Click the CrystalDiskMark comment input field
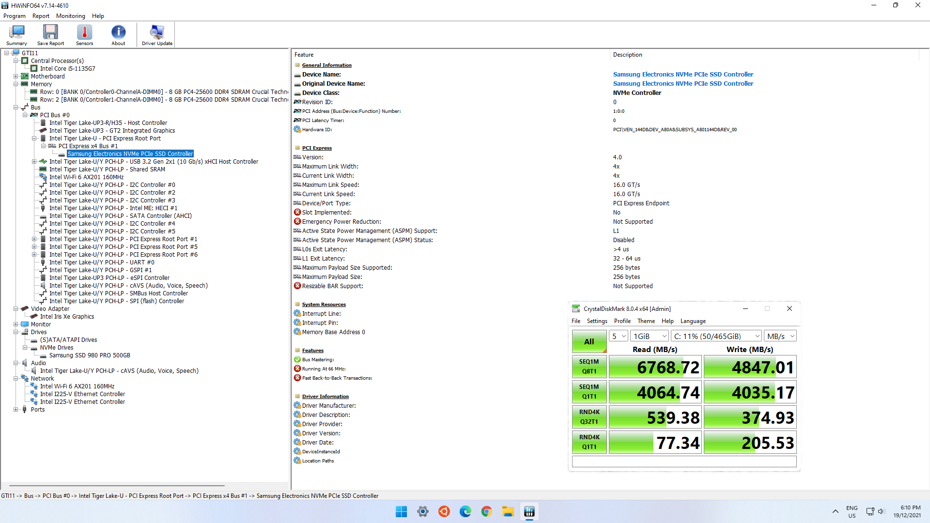The width and height of the screenshot is (930, 523). click(684, 461)
